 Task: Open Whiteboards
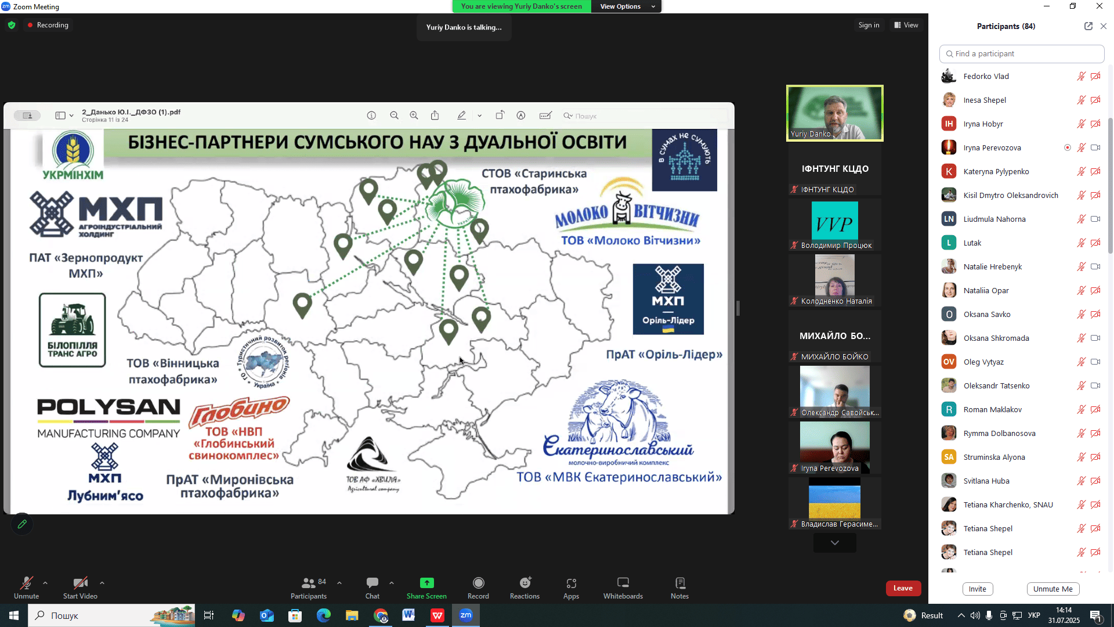623,588
